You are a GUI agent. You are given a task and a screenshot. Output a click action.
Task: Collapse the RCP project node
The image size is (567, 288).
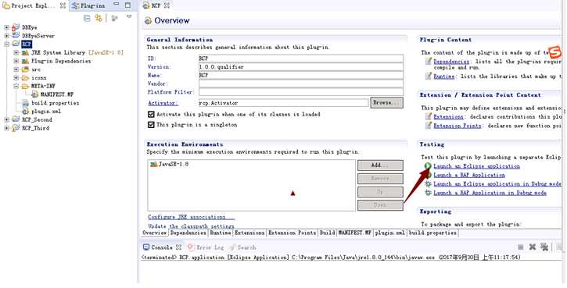[x=6, y=44]
